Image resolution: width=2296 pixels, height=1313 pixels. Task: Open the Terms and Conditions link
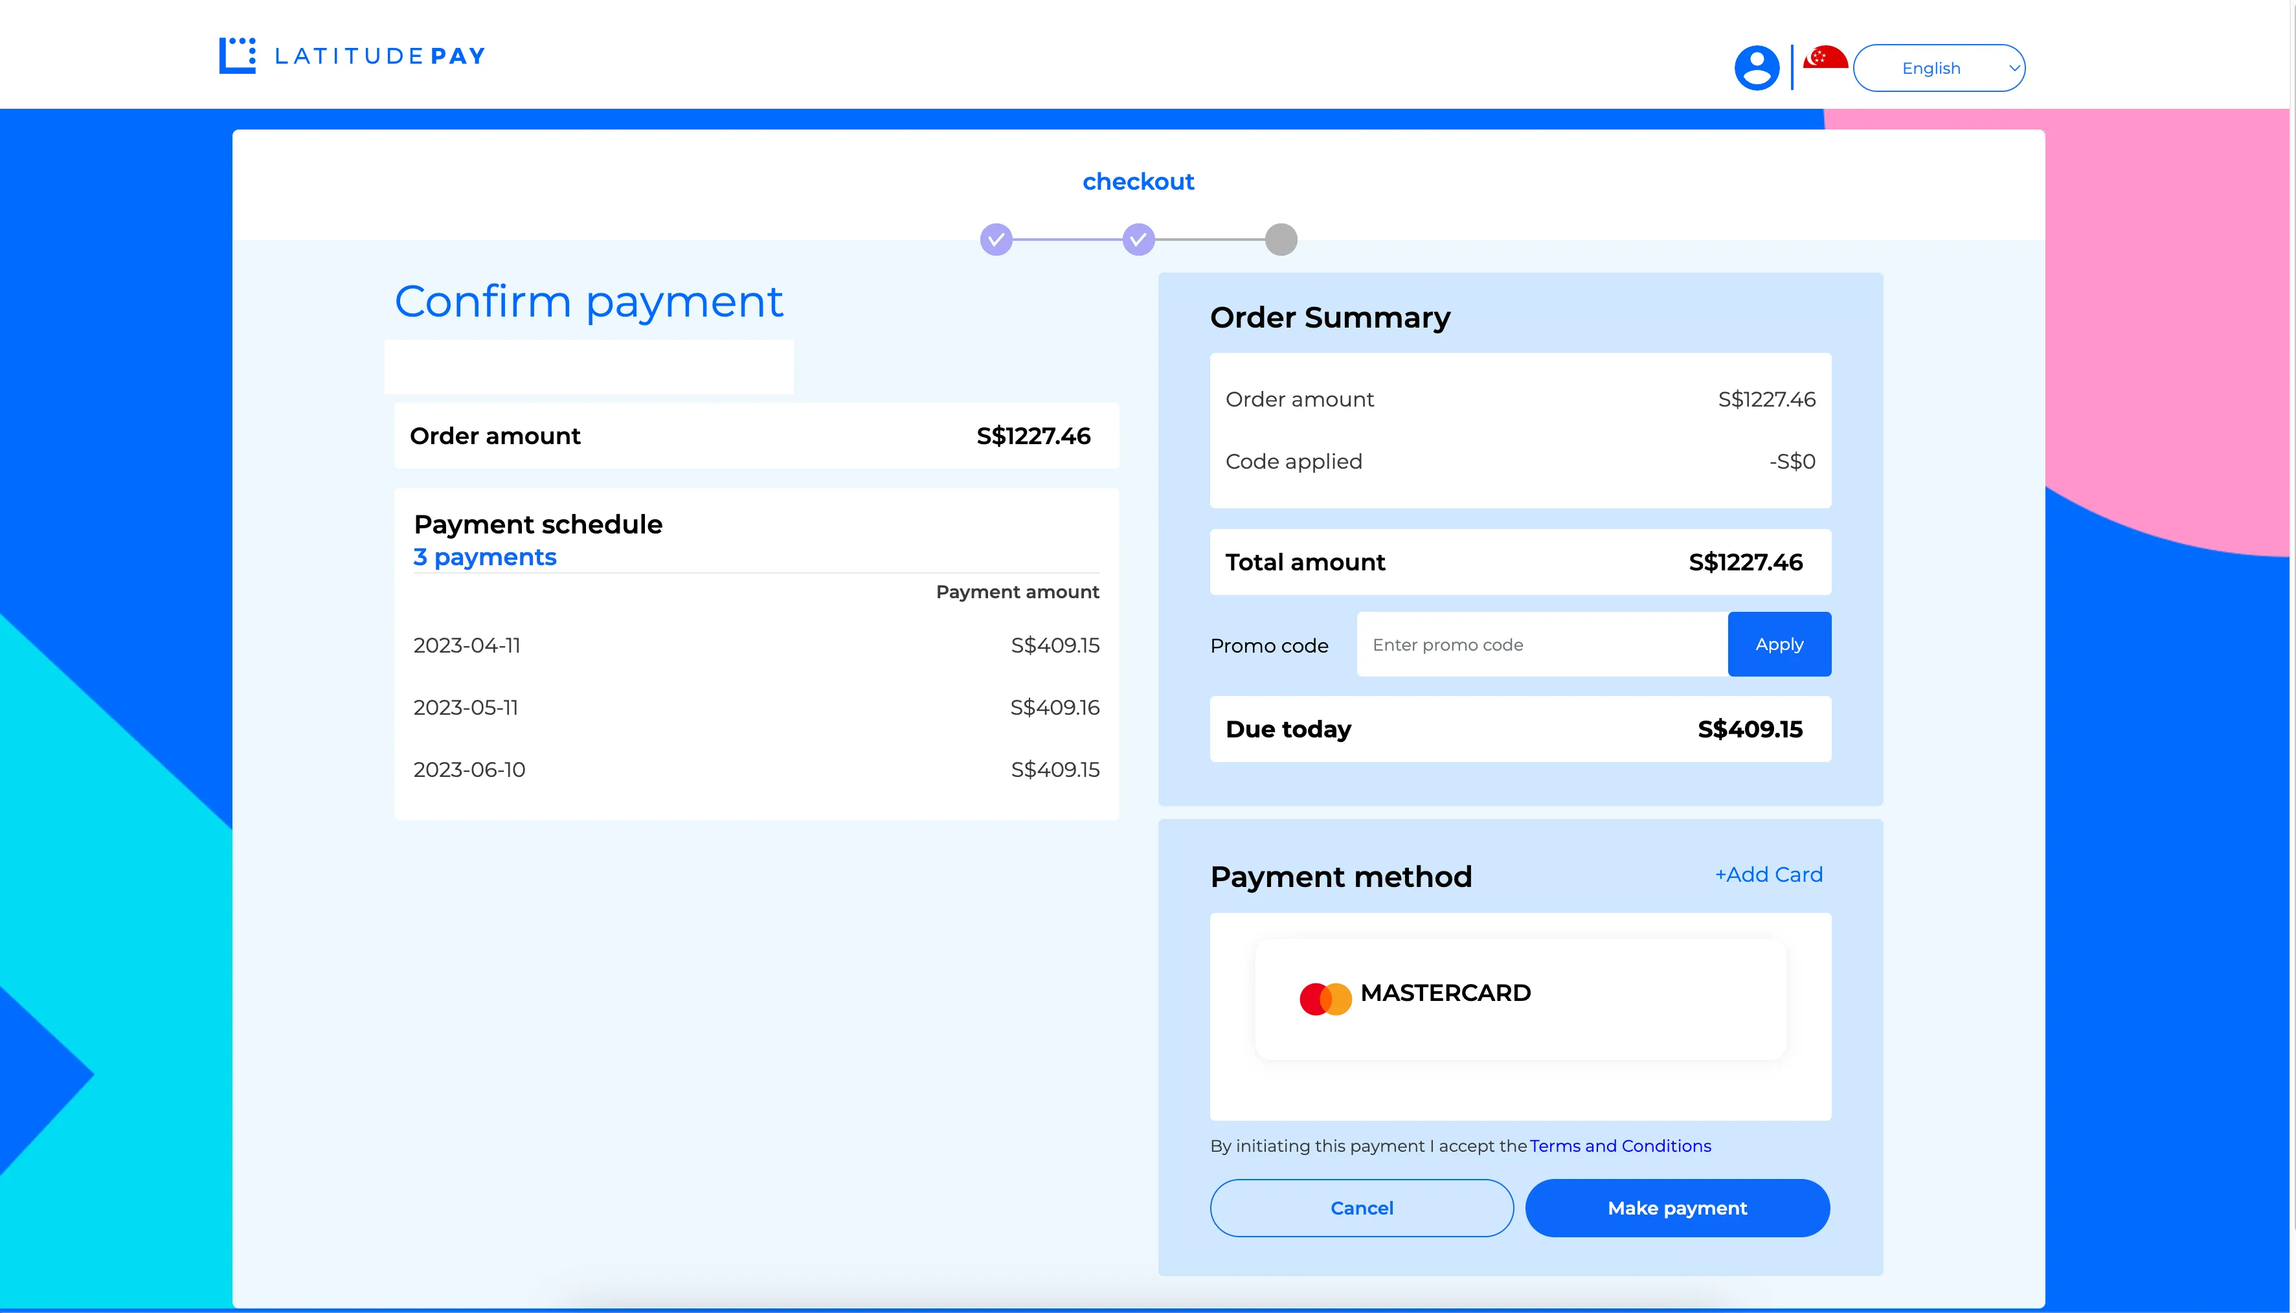[x=1619, y=1146]
